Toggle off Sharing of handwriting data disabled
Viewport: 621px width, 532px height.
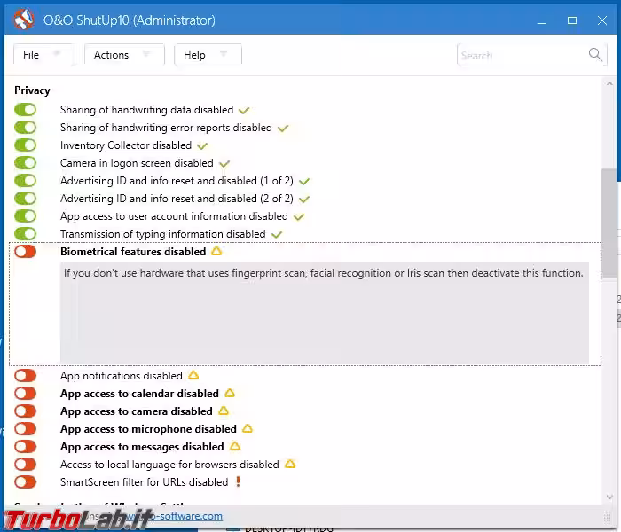26,110
